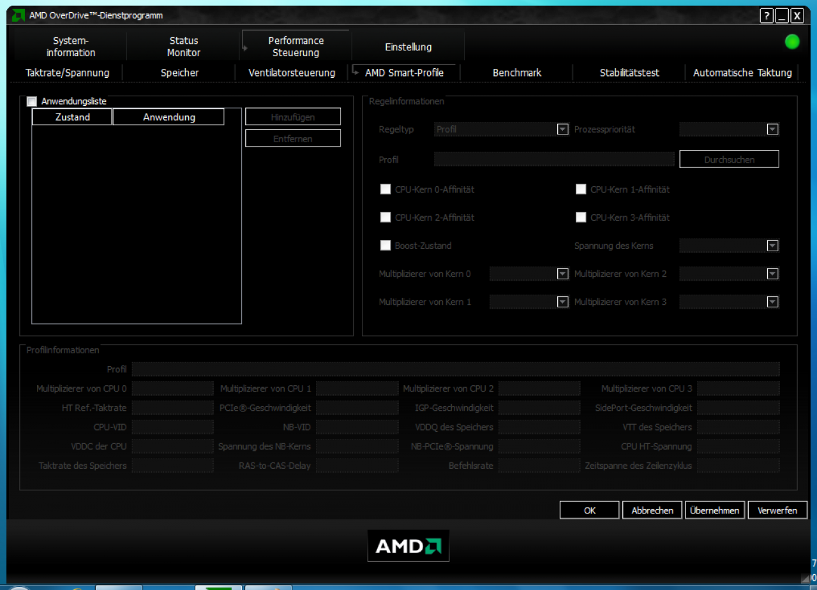
Task: Click the AMD icon in the title bar
Action: point(19,15)
